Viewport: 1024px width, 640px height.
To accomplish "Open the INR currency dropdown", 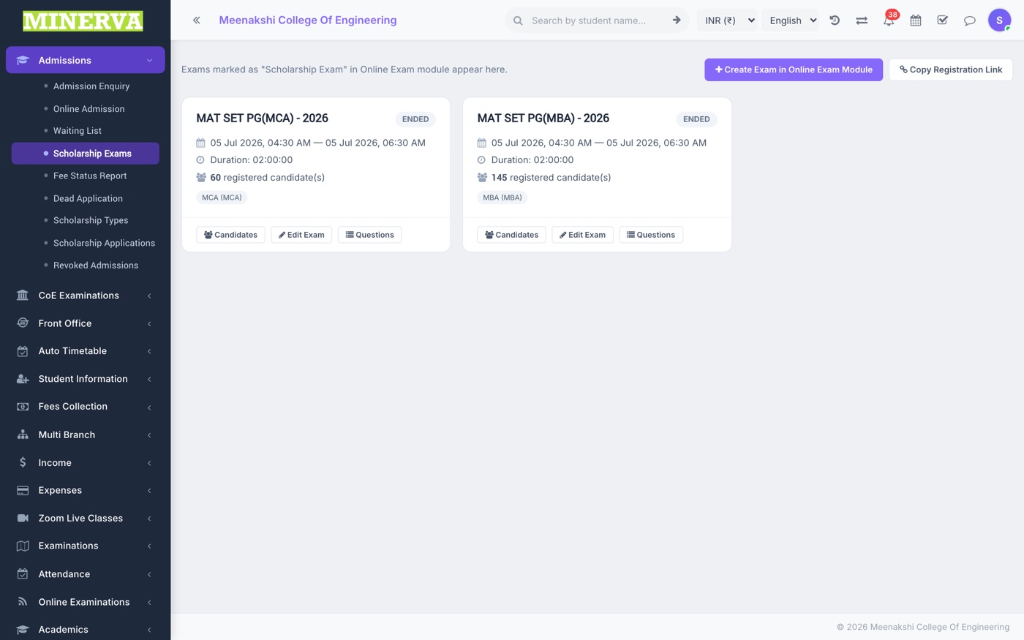I will [728, 20].
